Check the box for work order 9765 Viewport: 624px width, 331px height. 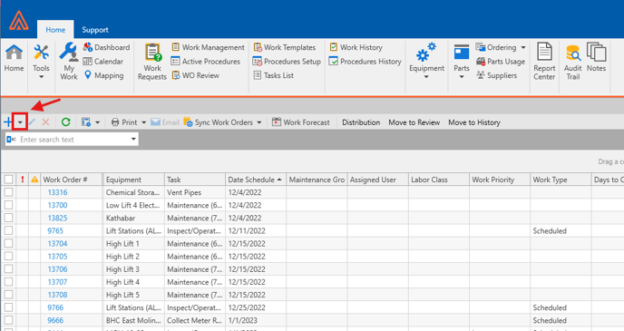[8, 230]
